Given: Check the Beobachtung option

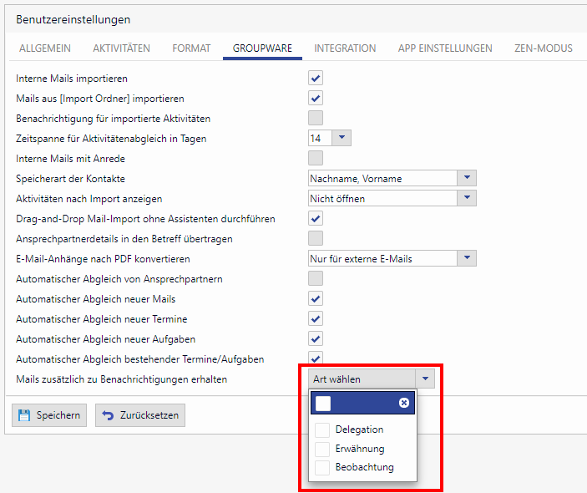Looking at the screenshot, I should pyautogui.click(x=322, y=468).
